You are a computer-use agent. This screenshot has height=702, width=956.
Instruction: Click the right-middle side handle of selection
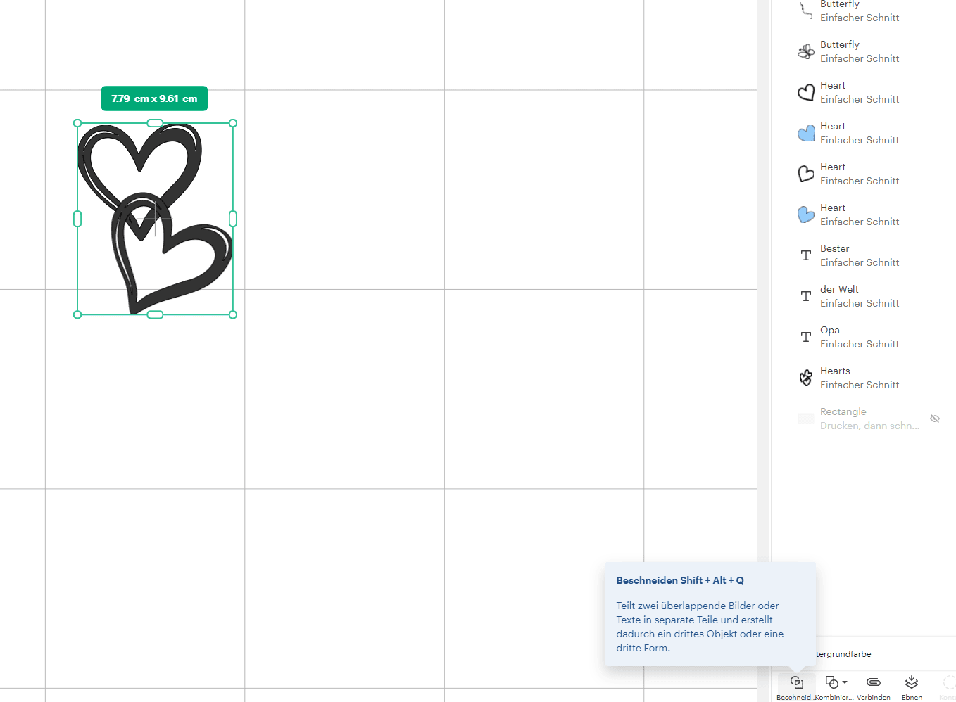pos(233,219)
